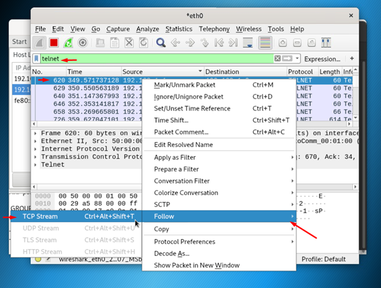Click the yellow expert information circle

[x=38, y=259]
